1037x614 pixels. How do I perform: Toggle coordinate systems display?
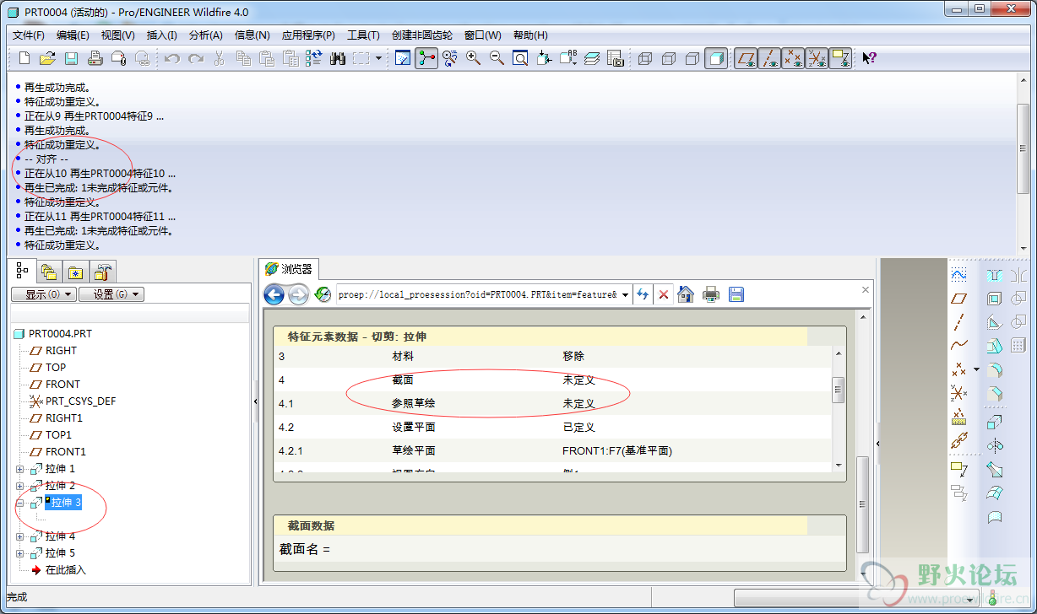(817, 58)
